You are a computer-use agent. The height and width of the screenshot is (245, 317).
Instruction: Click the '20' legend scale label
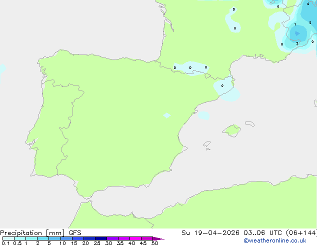(x=85, y=243)
